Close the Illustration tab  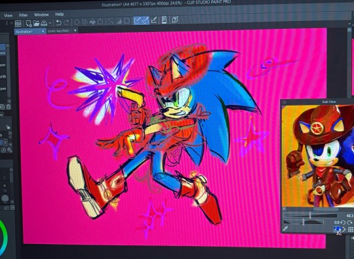(43, 31)
